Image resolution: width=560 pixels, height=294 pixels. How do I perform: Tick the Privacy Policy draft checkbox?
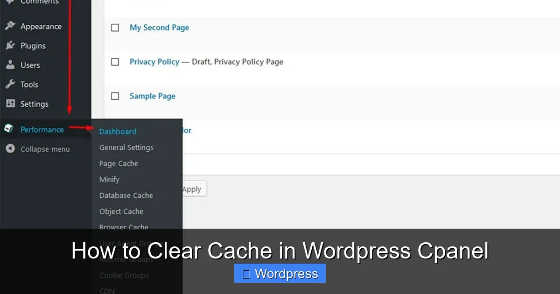(x=115, y=62)
